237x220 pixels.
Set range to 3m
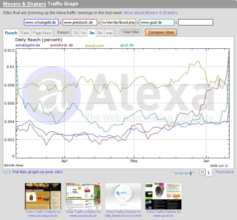(x=91, y=33)
